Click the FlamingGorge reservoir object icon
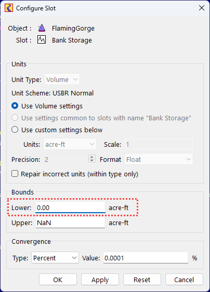The width and height of the screenshot is (210, 292). [x=42, y=28]
